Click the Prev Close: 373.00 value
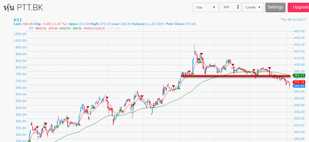The image size is (309, 142). pos(181,24)
